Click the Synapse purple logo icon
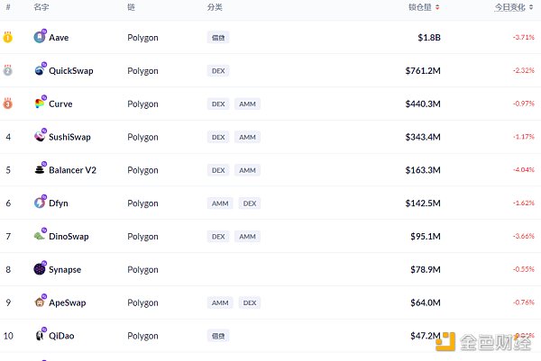This screenshot has width=541, height=361. click(x=40, y=269)
